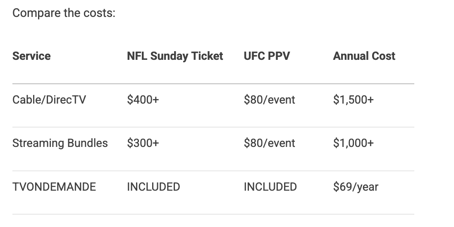Select Cable/DirecTV's $80/event UFC cell
The height and width of the screenshot is (227, 454).
coord(269,100)
